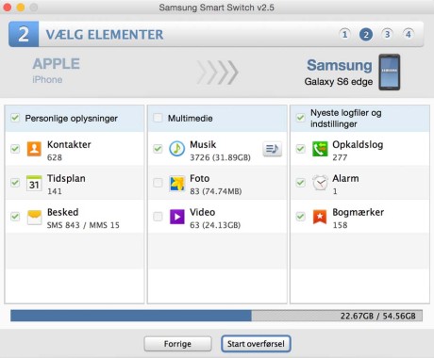Click the Samsung Galaxy S6 edge phone image
This screenshot has height=358, width=434.
pyautogui.click(x=390, y=73)
